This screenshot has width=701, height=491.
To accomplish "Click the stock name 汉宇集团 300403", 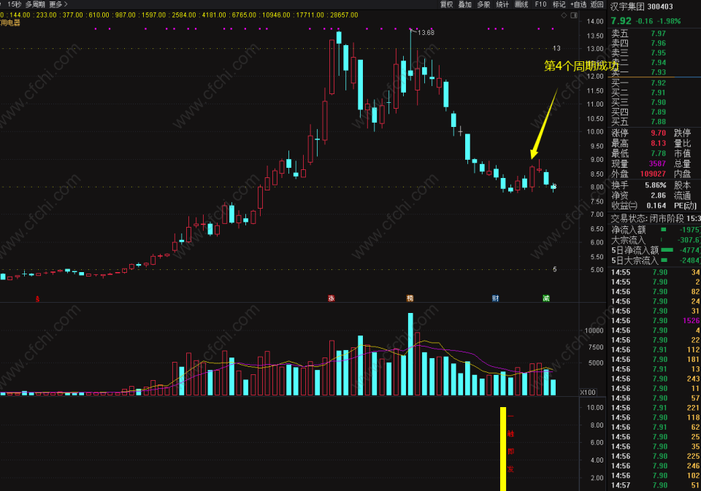I will [642, 7].
